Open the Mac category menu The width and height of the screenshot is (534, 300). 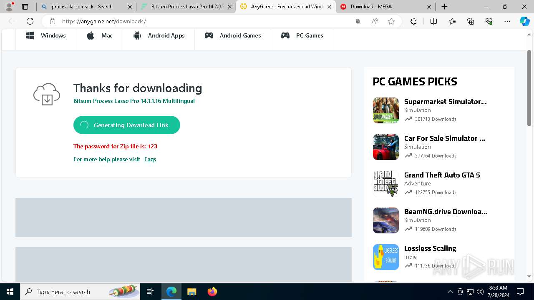click(x=99, y=36)
